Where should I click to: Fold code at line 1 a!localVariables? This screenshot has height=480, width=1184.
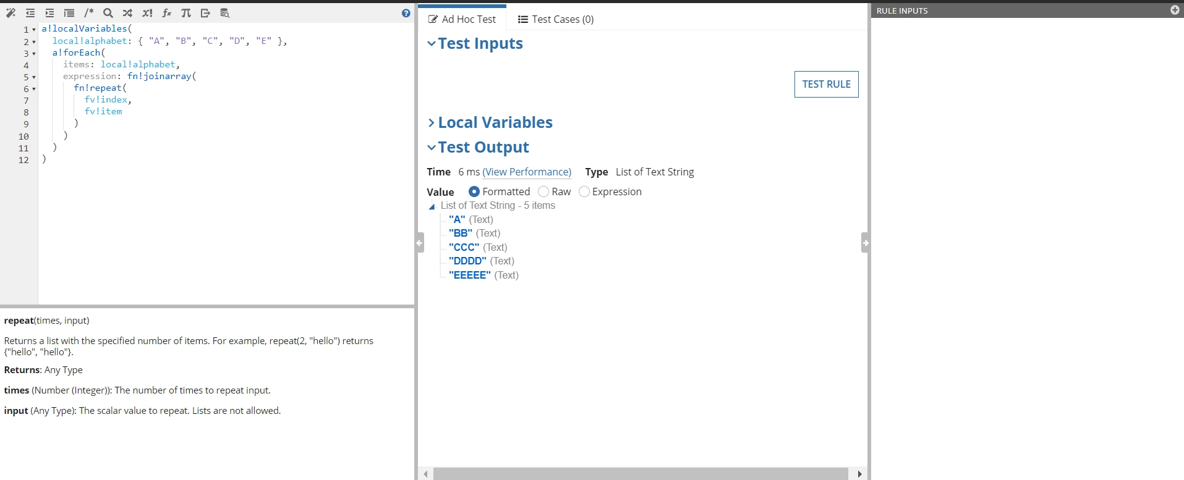pos(34,30)
